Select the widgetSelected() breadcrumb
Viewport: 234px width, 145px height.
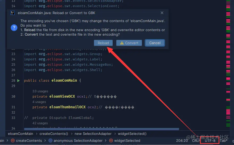pos(132,134)
